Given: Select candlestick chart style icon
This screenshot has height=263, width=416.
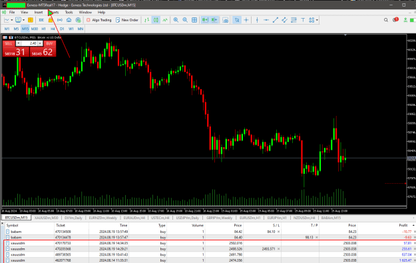Looking at the screenshot, I should tap(156, 20).
